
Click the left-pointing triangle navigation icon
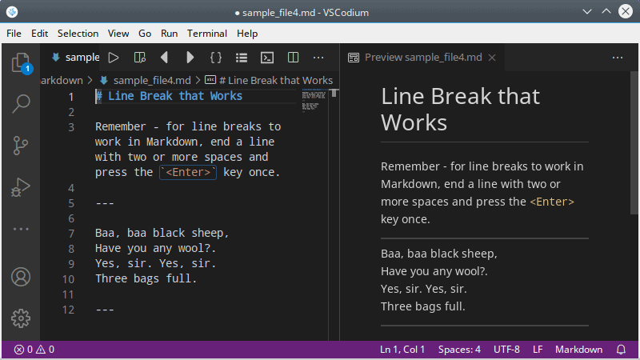pos(164,58)
